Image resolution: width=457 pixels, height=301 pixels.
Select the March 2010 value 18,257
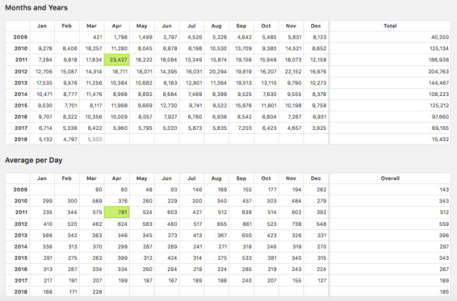pyautogui.click(x=93, y=48)
